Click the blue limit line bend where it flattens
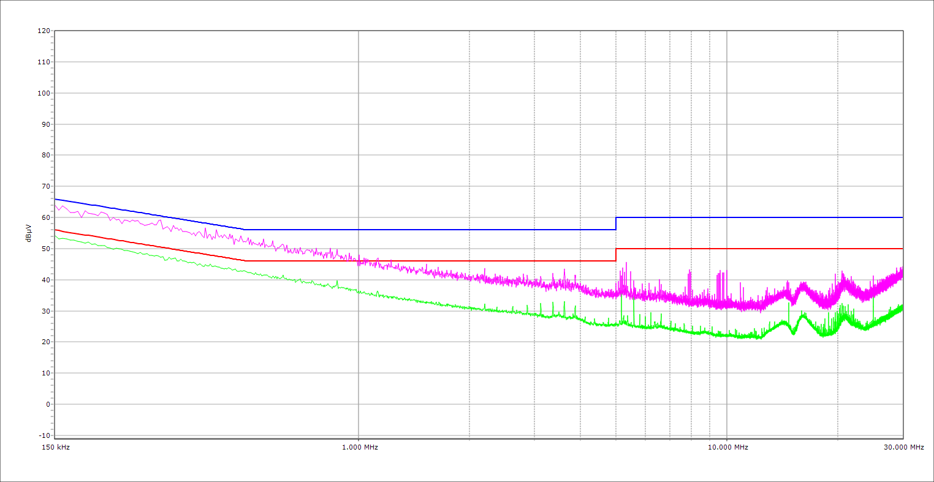This screenshot has width=934, height=482. tap(245, 230)
